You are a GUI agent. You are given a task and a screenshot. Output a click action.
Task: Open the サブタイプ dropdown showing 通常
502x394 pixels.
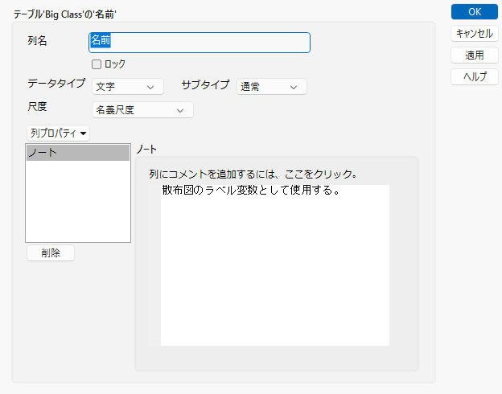tap(272, 87)
